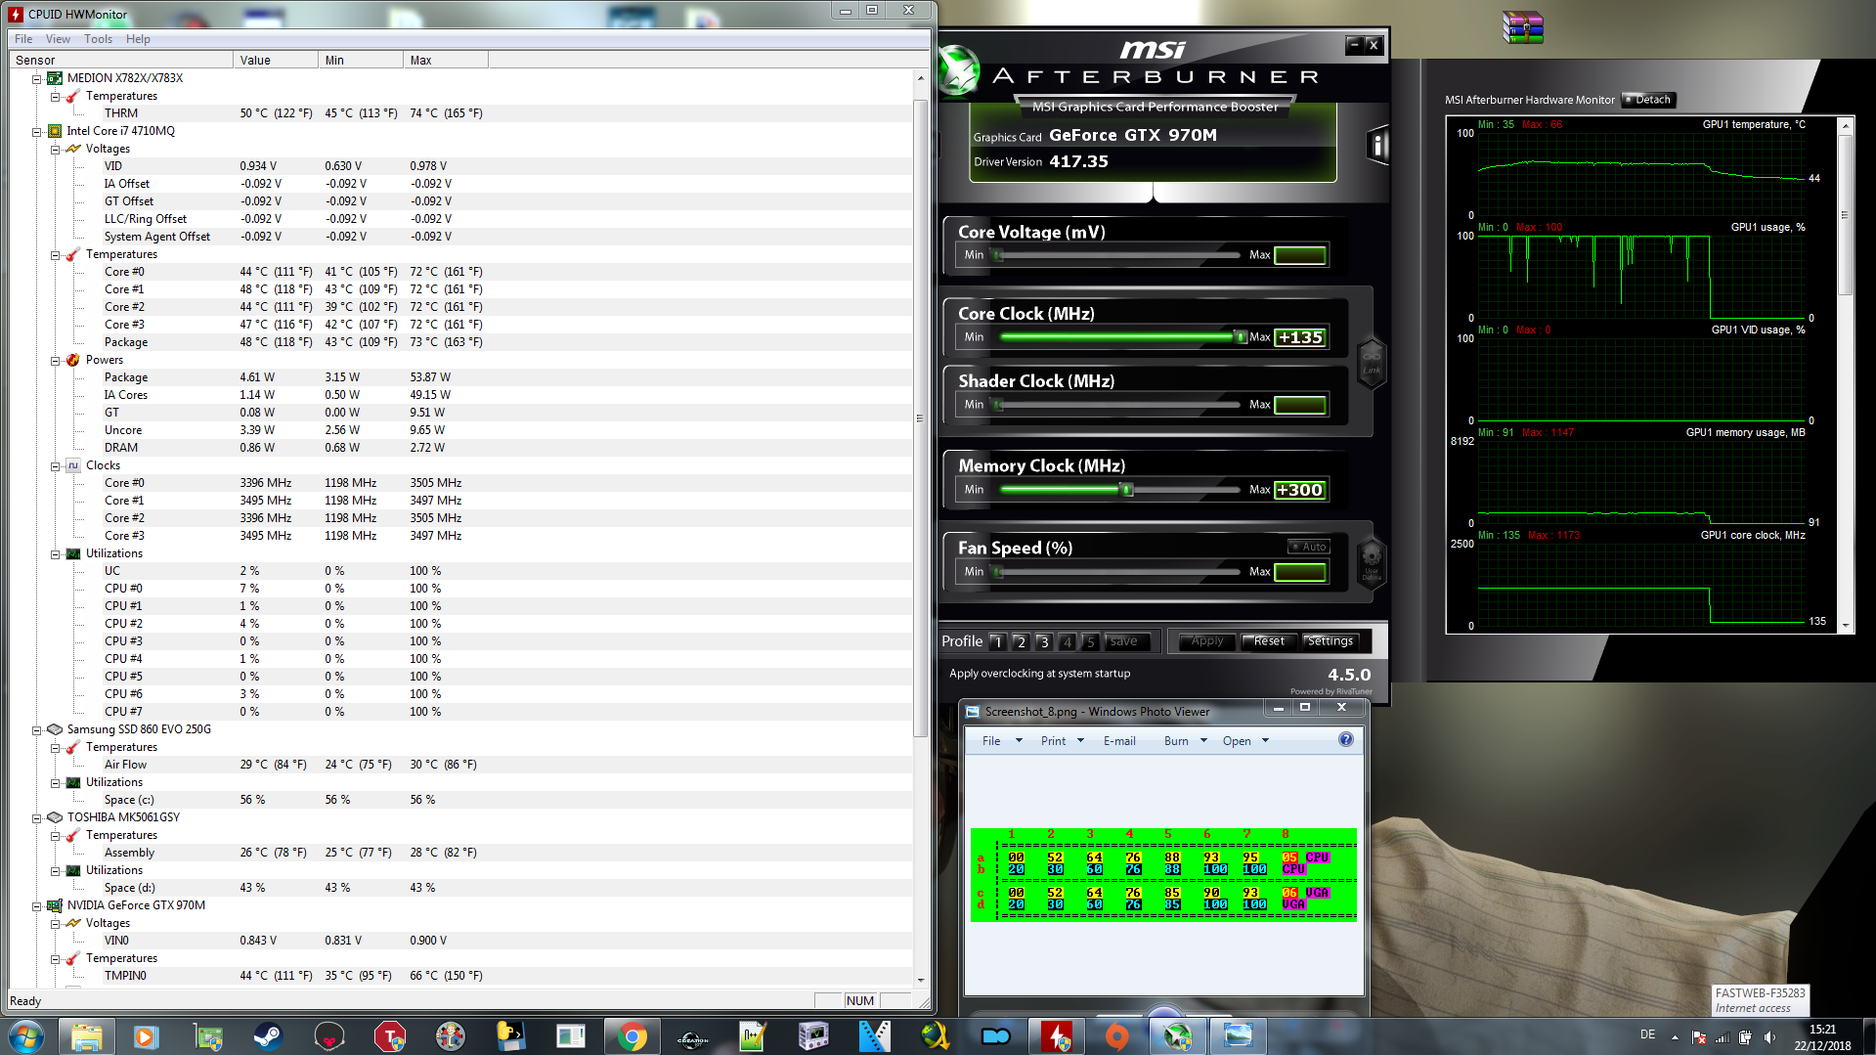Screen dimensions: 1876x1055
Task: Open the Help menu in HWMonitor
Action: click(x=138, y=39)
